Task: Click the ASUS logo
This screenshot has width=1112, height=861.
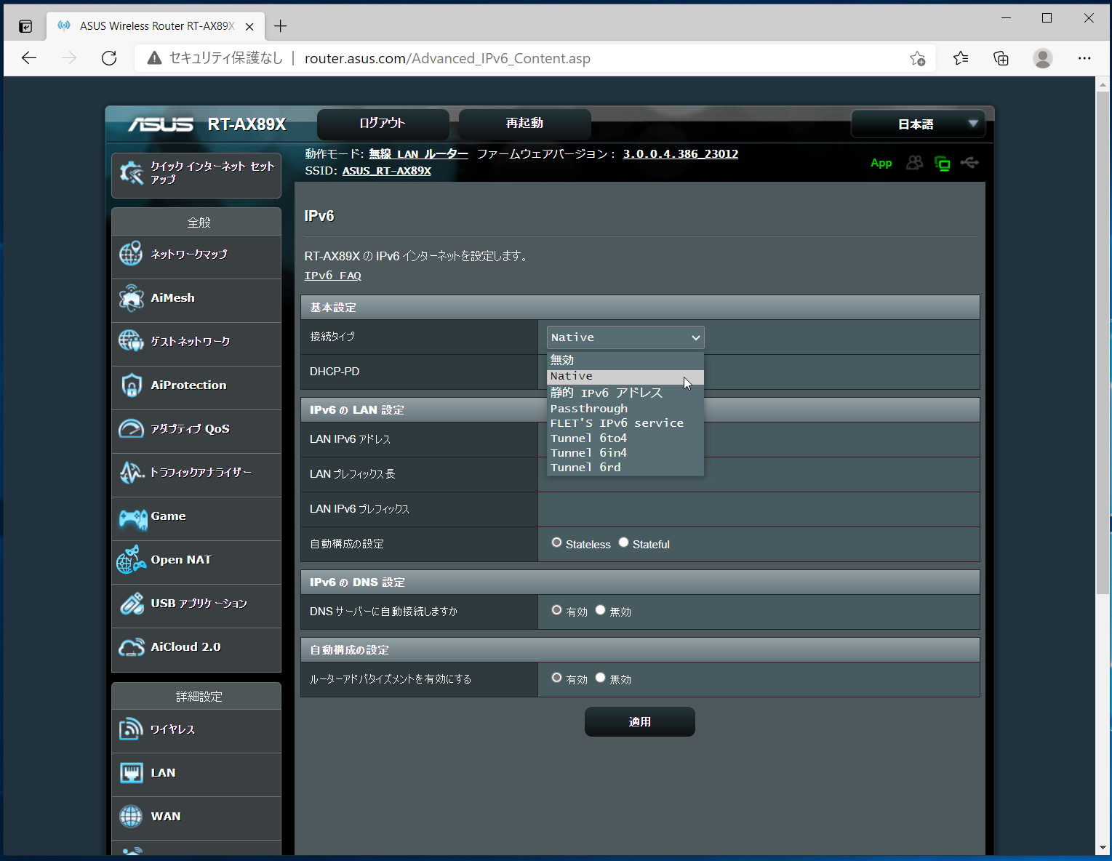Action: point(161,124)
